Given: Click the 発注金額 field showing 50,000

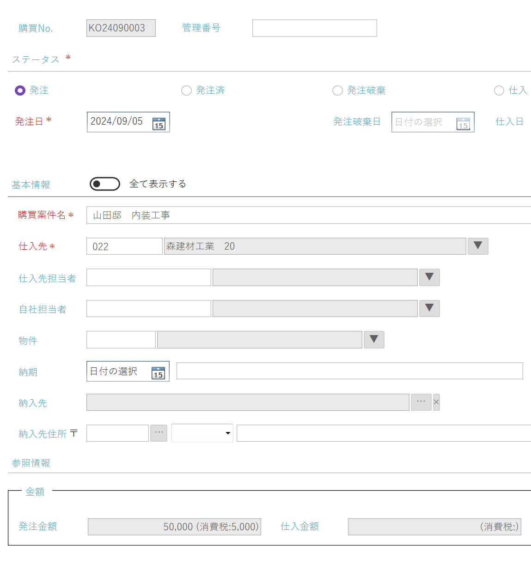Looking at the screenshot, I should click(175, 527).
